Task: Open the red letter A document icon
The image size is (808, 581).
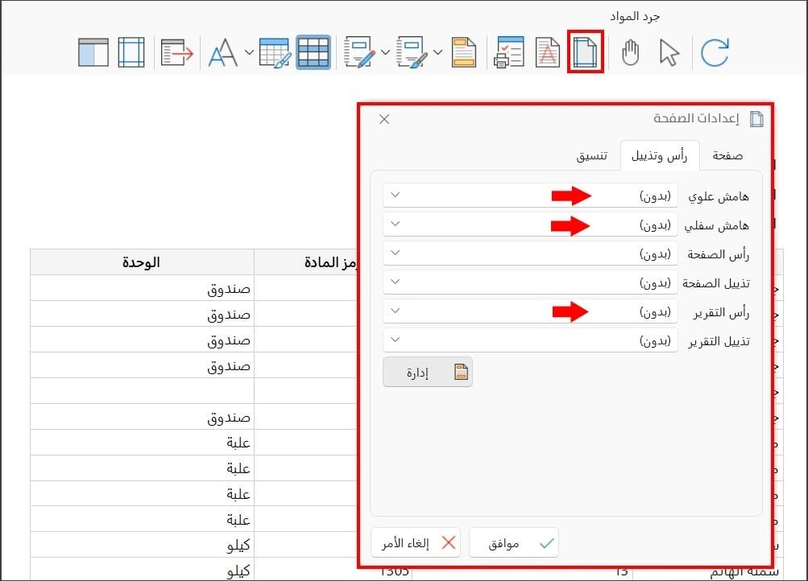Action: 547,52
